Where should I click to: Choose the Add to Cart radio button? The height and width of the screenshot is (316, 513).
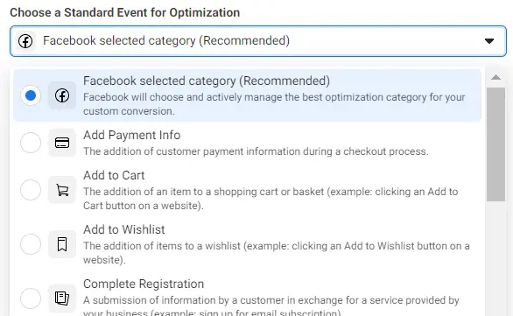click(x=31, y=190)
